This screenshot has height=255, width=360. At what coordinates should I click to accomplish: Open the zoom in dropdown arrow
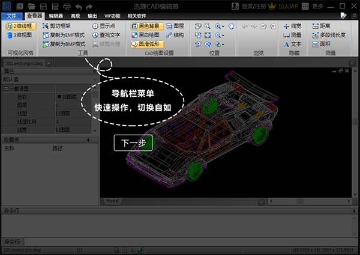(x=223, y=26)
